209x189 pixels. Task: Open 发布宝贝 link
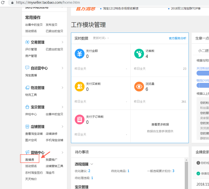click(52, 25)
